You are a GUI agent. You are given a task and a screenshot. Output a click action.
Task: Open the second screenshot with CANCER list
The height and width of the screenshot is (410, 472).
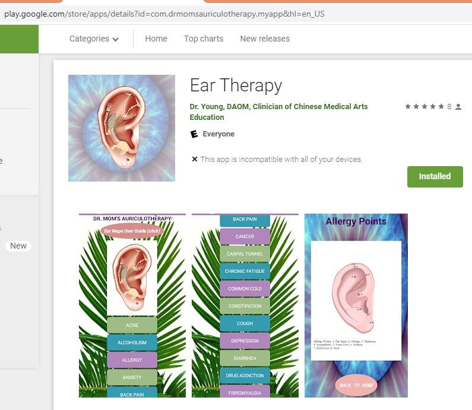coord(245,306)
